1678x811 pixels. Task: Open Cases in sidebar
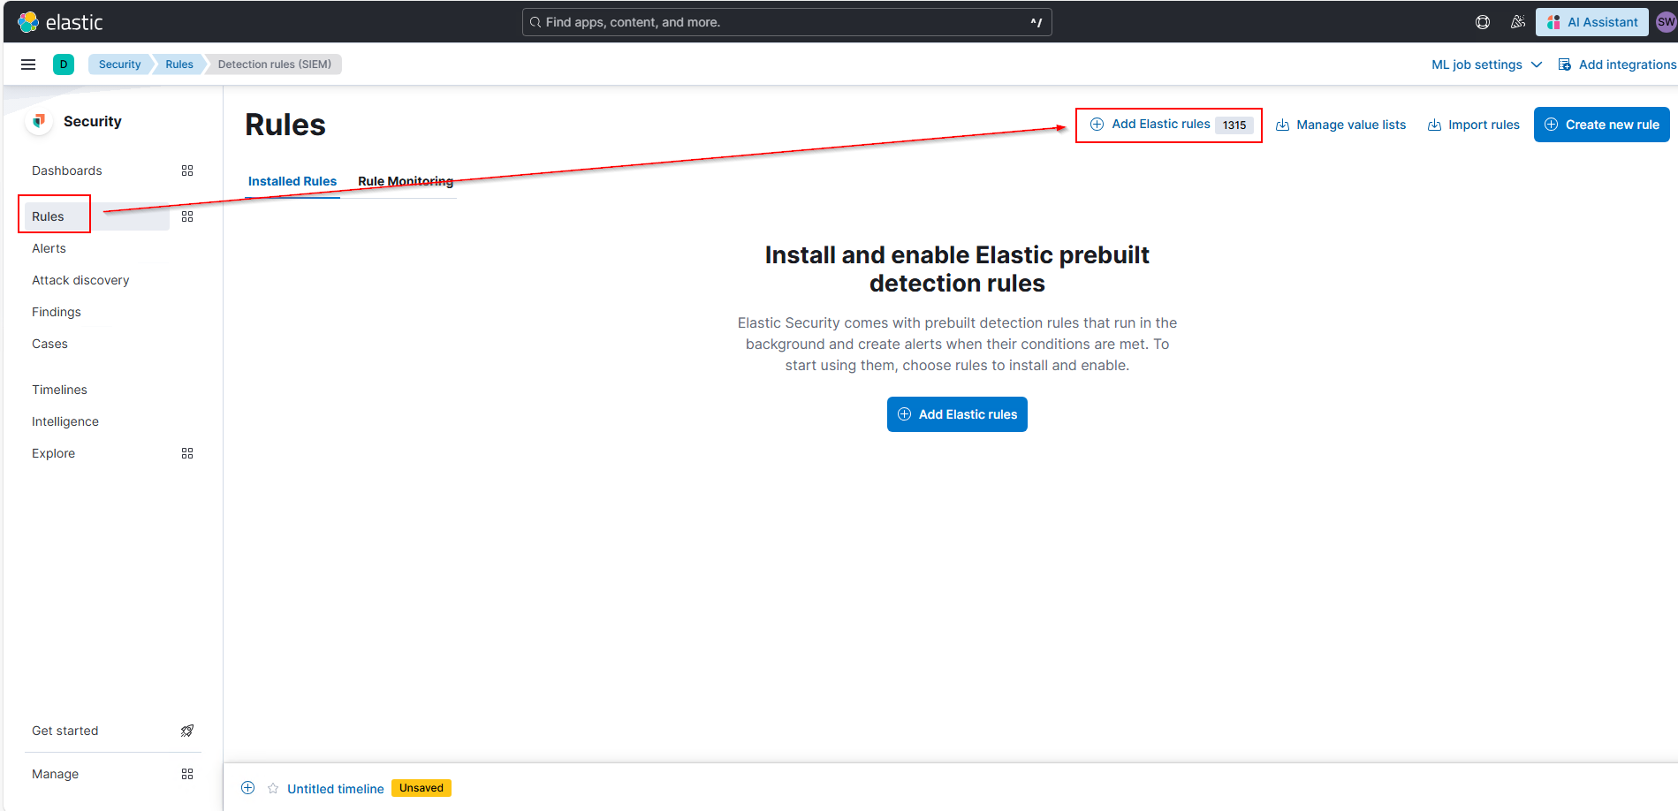[49, 344]
